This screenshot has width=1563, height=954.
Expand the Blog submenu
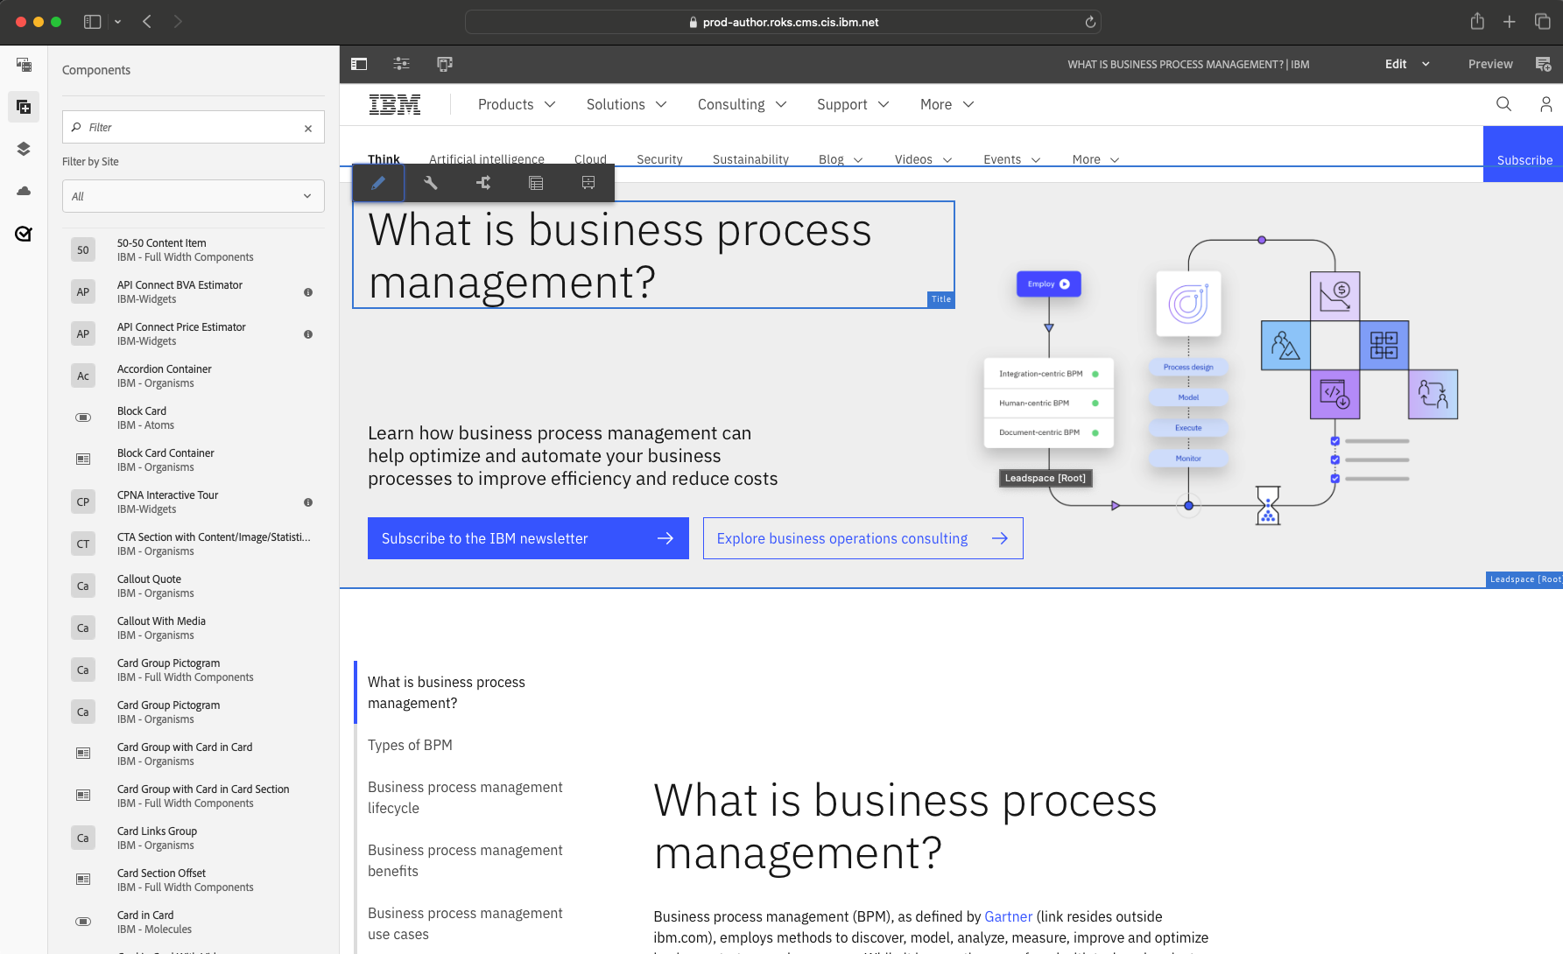coord(841,159)
